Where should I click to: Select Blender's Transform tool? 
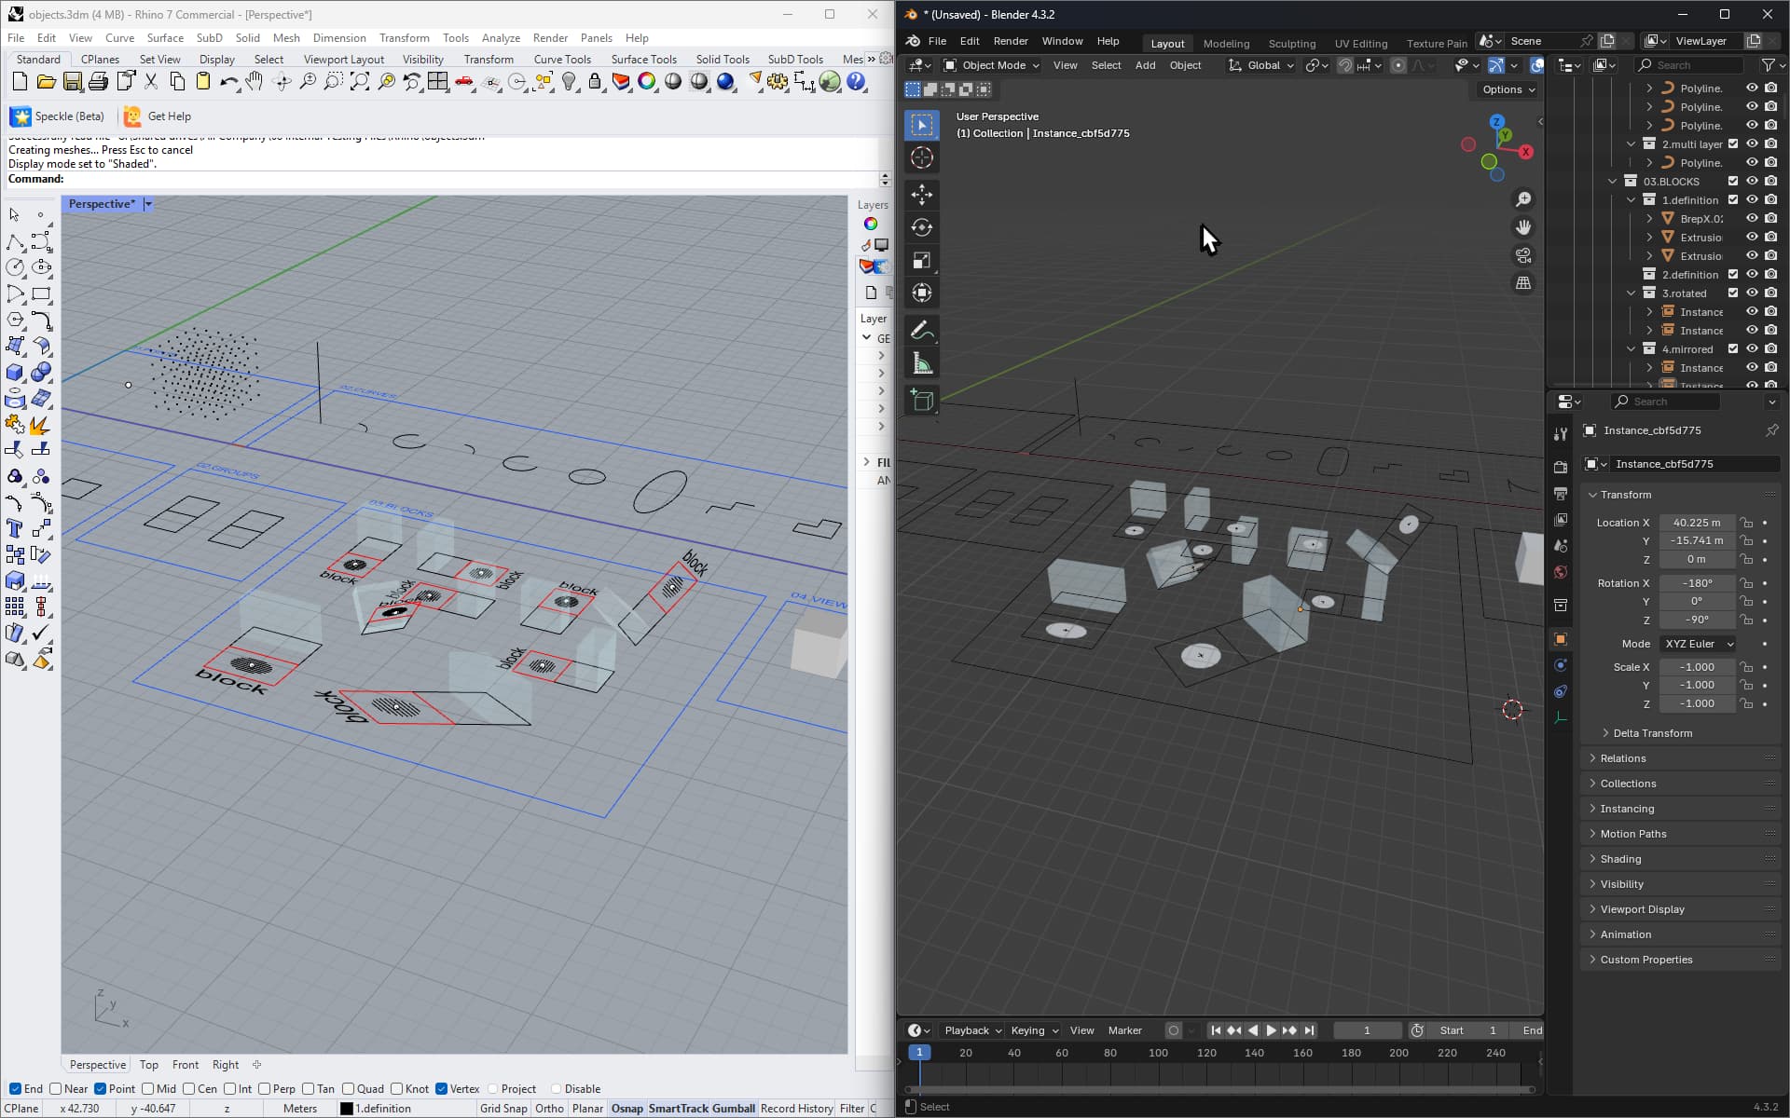(922, 293)
